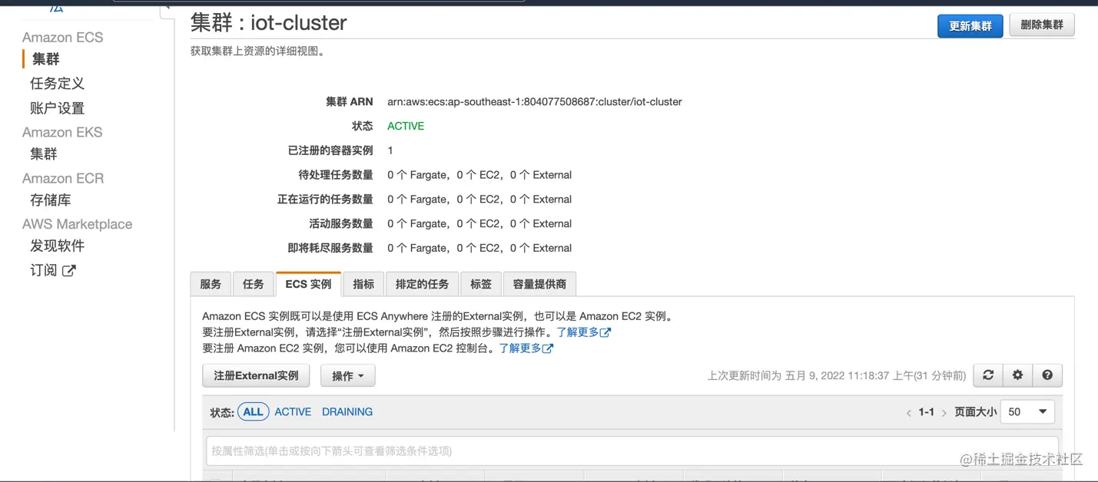Select the ECS 实例 tab
Viewport: 1098px width, 482px height.
pyautogui.click(x=308, y=284)
